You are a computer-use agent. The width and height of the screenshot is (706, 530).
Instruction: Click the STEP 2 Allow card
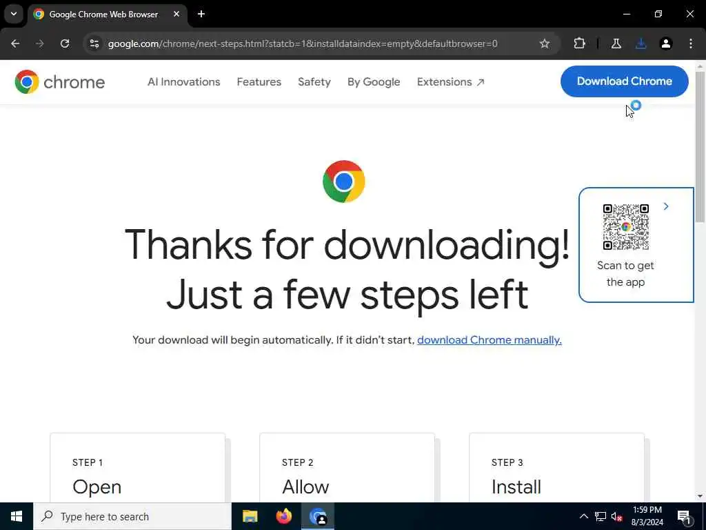pyautogui.click(x=347, y=468)
